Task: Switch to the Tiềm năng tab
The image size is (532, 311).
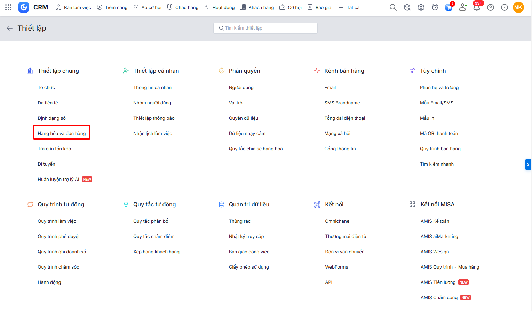Action: click(x=112, y=7)
